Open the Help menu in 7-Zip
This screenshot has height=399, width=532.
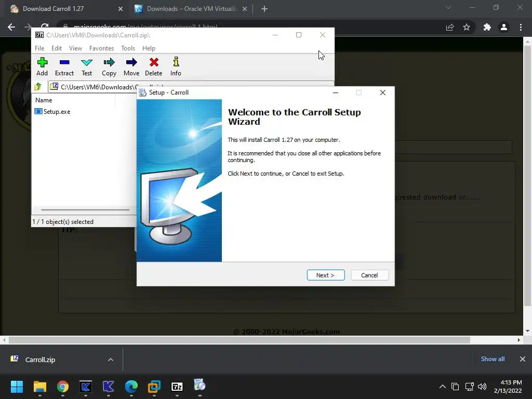149,48
